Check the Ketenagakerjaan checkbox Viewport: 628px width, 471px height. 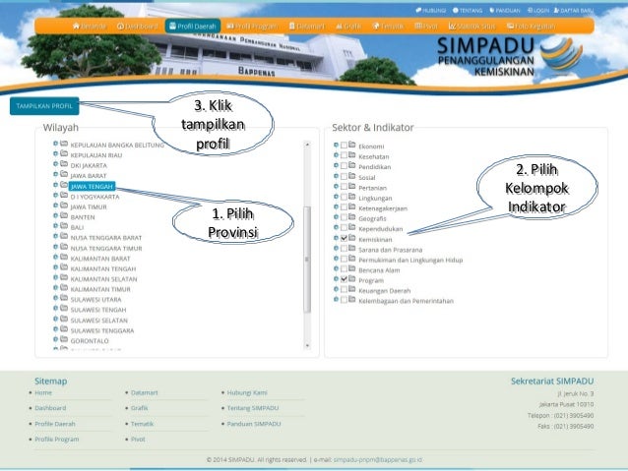click(344, 207)
